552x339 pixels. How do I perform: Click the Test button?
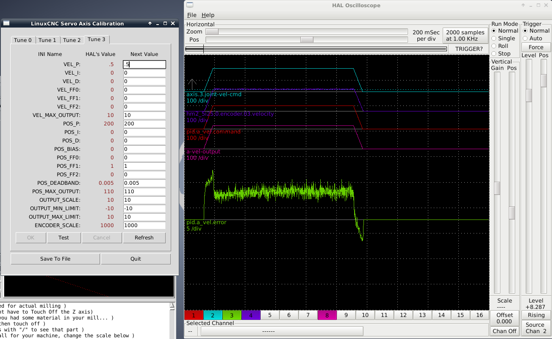point(64,238)
